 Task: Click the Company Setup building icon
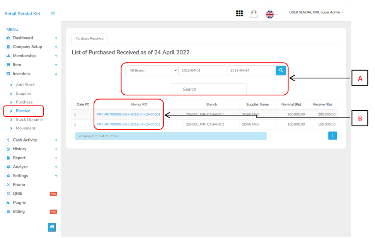click(9, 47)
